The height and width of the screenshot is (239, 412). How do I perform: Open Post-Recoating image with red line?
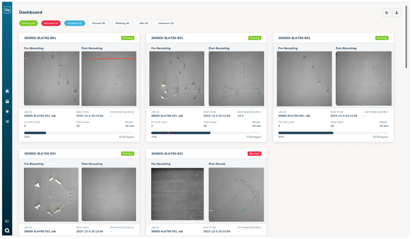pyautogui.click(x=109, y=78)
